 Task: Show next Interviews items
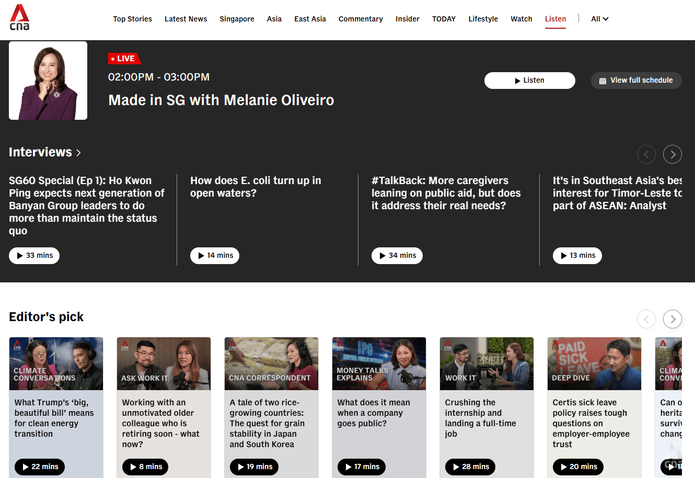pyautogui.click(x=673, y=154)
